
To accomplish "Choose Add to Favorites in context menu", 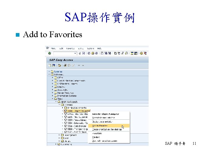I will (x=109, y=126).
